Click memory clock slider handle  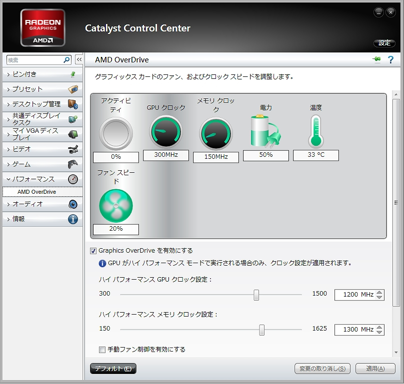coord(262,330)
